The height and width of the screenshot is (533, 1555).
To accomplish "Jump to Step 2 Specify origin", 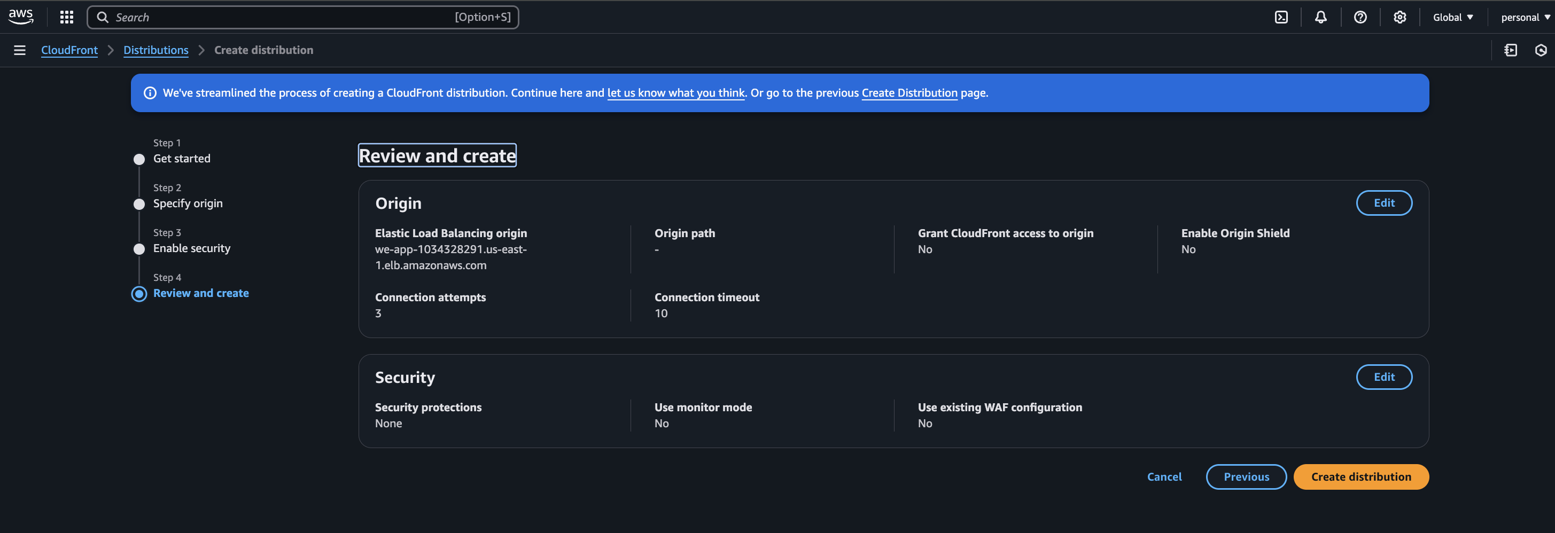I will (x=188, y=203).
